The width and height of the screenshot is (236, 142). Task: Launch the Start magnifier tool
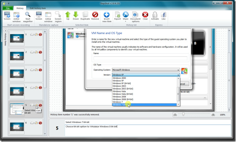click(x=28, y=17)
